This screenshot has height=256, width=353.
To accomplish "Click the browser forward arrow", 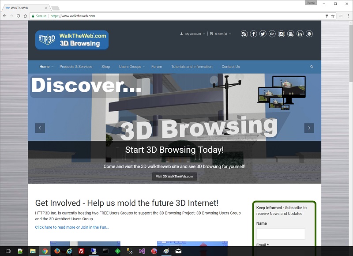I will [11, 16].
